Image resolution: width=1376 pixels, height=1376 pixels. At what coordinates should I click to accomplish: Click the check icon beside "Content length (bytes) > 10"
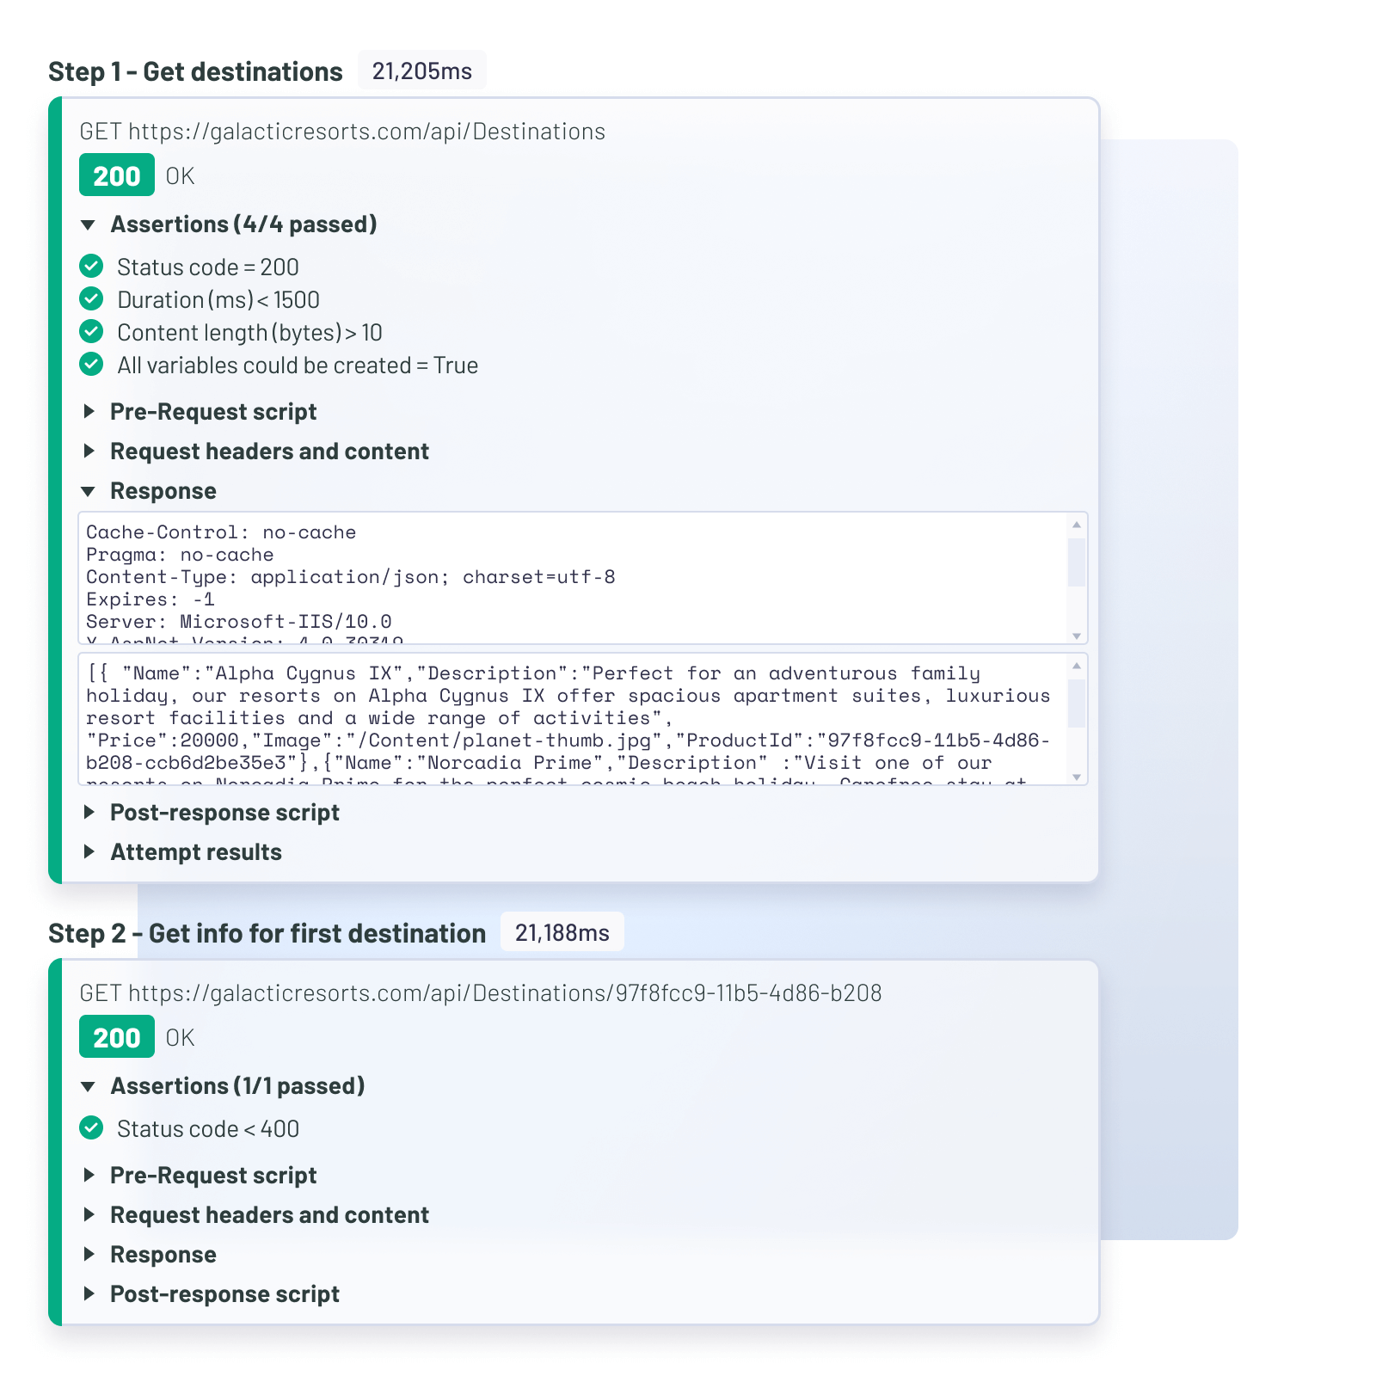(92, 332)
